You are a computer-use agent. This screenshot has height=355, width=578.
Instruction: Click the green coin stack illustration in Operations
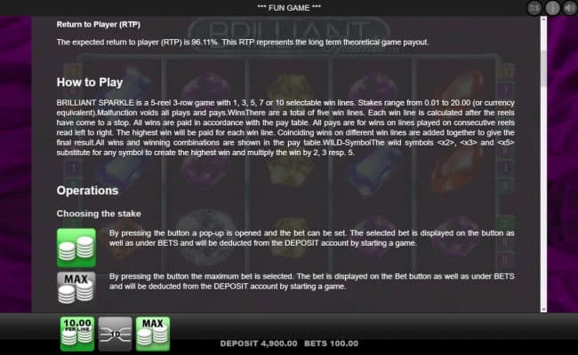[76, 248]
